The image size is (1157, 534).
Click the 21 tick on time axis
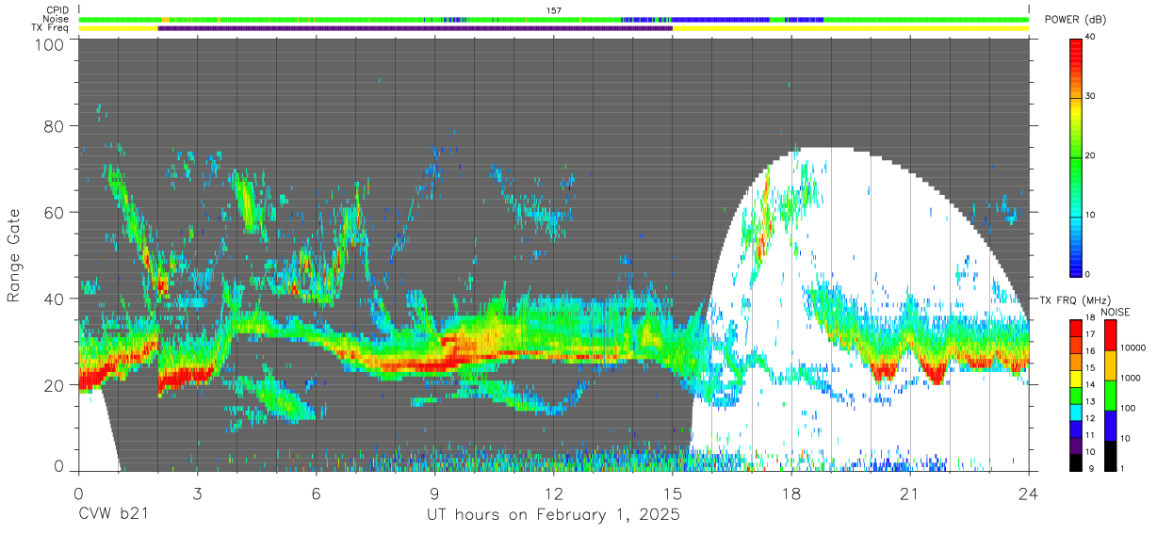pyautogui.click(x=910, y=493)
